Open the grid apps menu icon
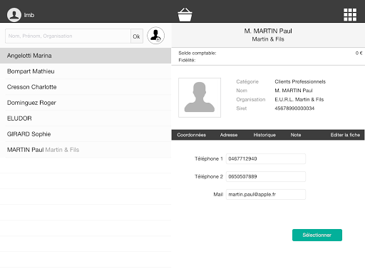This screenshot has width=365, height=274. pos(350,15)
